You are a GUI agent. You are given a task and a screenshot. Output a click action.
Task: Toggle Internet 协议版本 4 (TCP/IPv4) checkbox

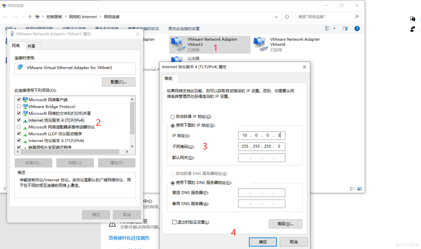(19, 120)
